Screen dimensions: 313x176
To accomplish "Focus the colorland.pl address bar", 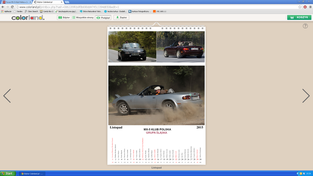I will [158, 7].
